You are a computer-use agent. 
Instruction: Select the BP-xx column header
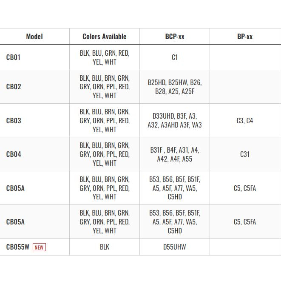(245, 37)
